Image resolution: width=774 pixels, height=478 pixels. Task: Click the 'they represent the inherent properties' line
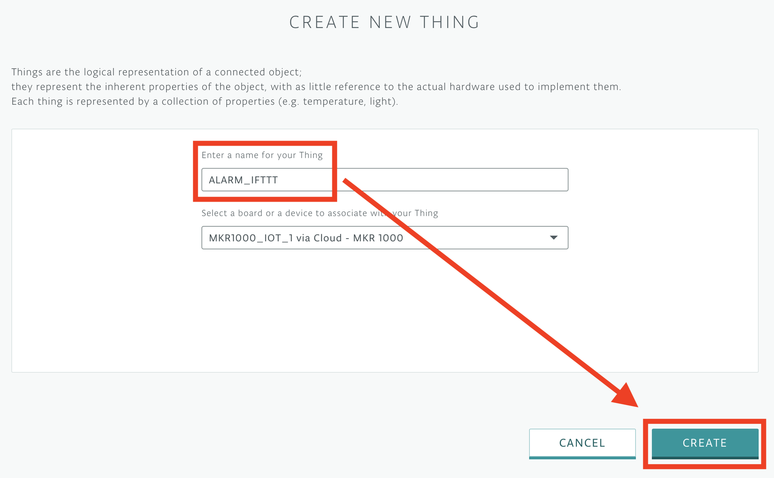pos(316,87)
